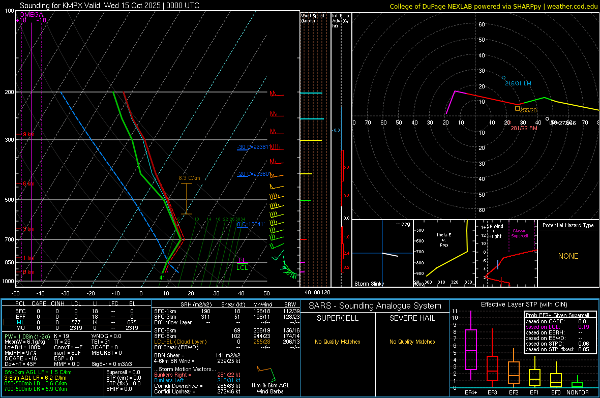
Task: Click the NONE hazard type value
Action: pos(568,256)
